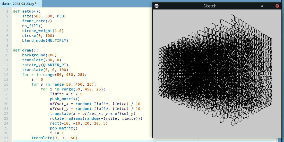Click the up-arrow button in Sketch title bar
Image resolution: width=284 pixels, height=142 pixels.
(x=262, y=6)
